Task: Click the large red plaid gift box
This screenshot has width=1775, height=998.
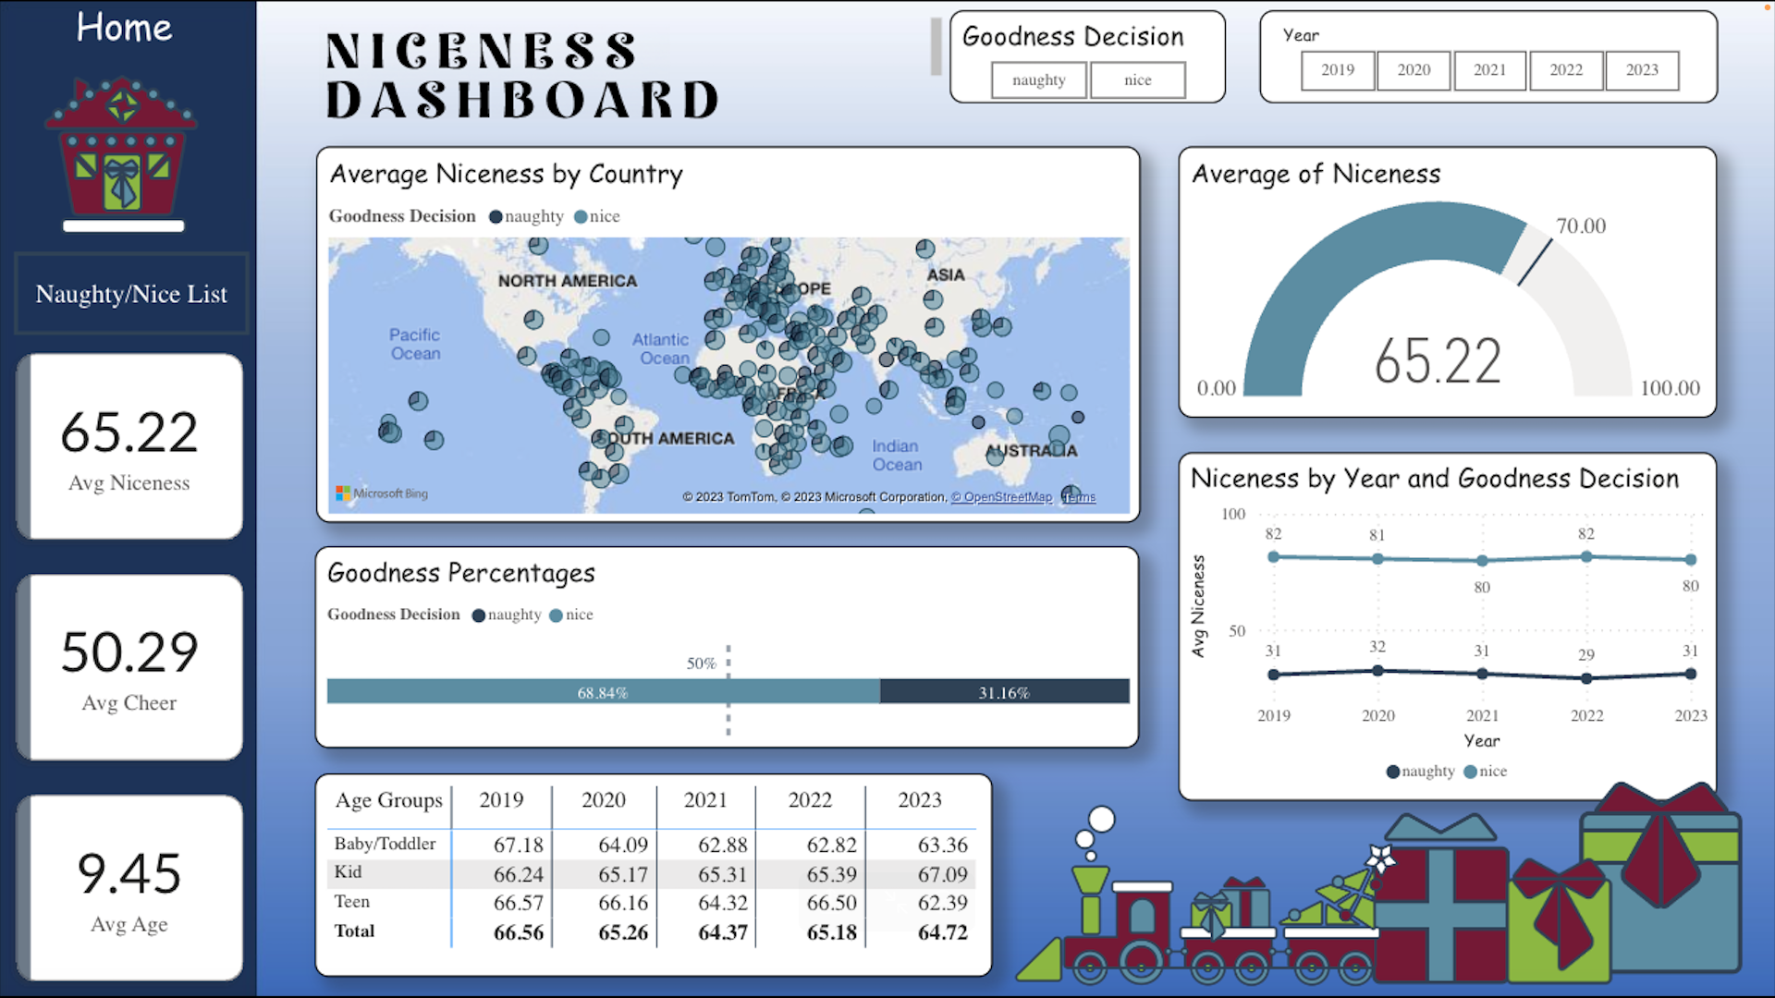Action: click(x=1440, y=910)
